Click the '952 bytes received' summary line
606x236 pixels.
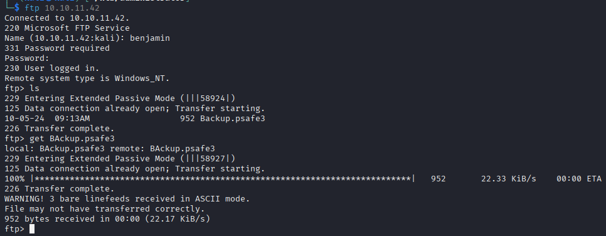click(x=107, y=219)
